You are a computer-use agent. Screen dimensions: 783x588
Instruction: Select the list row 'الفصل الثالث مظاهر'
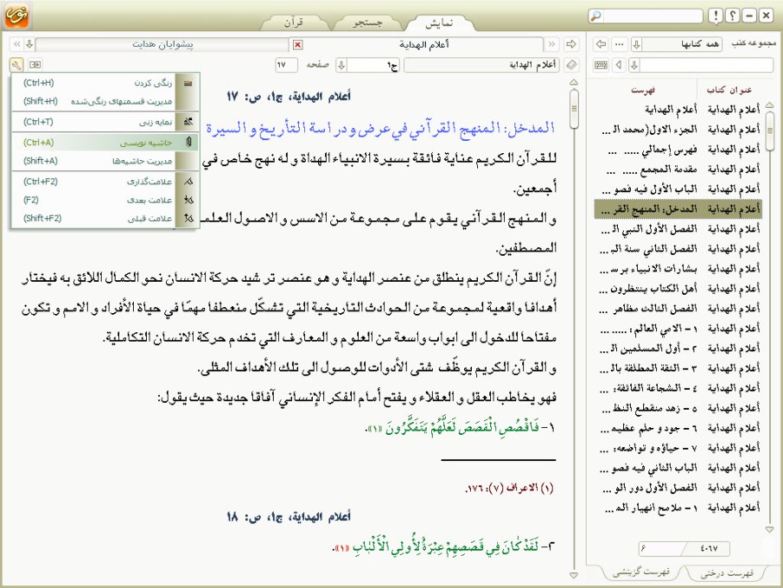click(678, 309)
